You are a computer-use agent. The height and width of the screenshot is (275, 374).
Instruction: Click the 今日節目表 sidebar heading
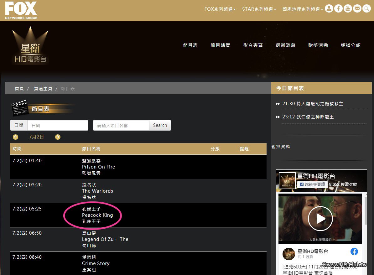pos(290,88)
